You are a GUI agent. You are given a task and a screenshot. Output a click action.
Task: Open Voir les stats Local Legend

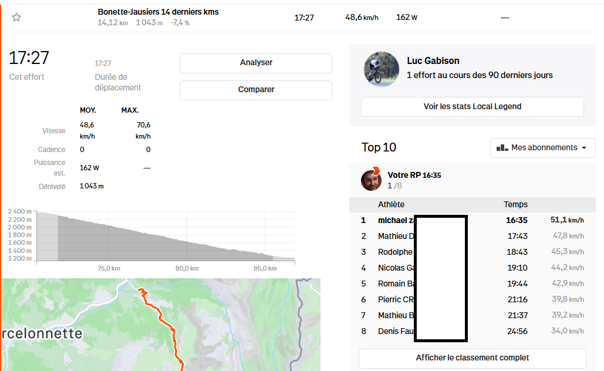click(x=472, y=107)
